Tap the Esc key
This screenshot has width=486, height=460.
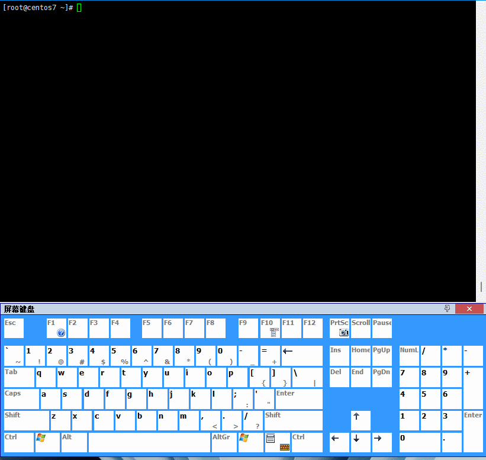pyautogui.click(x=14, y=328)
